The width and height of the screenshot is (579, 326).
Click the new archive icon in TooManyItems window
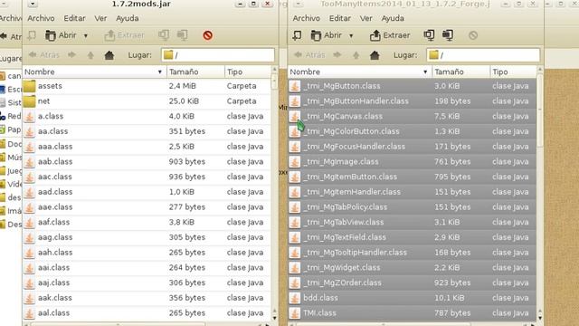[297, 35]
